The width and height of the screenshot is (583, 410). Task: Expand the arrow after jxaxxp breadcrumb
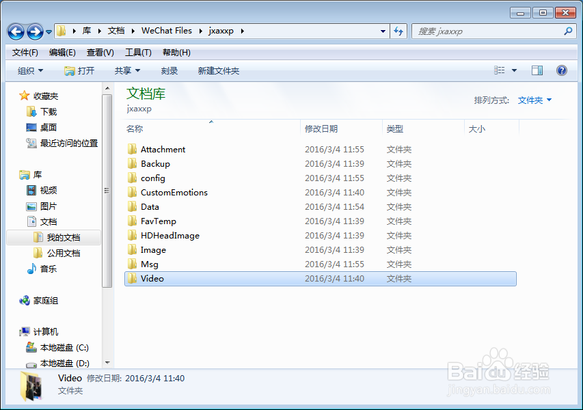[x=243, y=31]
